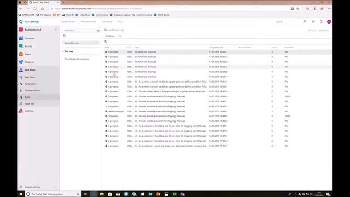Viewport: 350px width, 197px height.
Task: Open the Configurations sub-item icon
Action: click(x=21, y=90)
